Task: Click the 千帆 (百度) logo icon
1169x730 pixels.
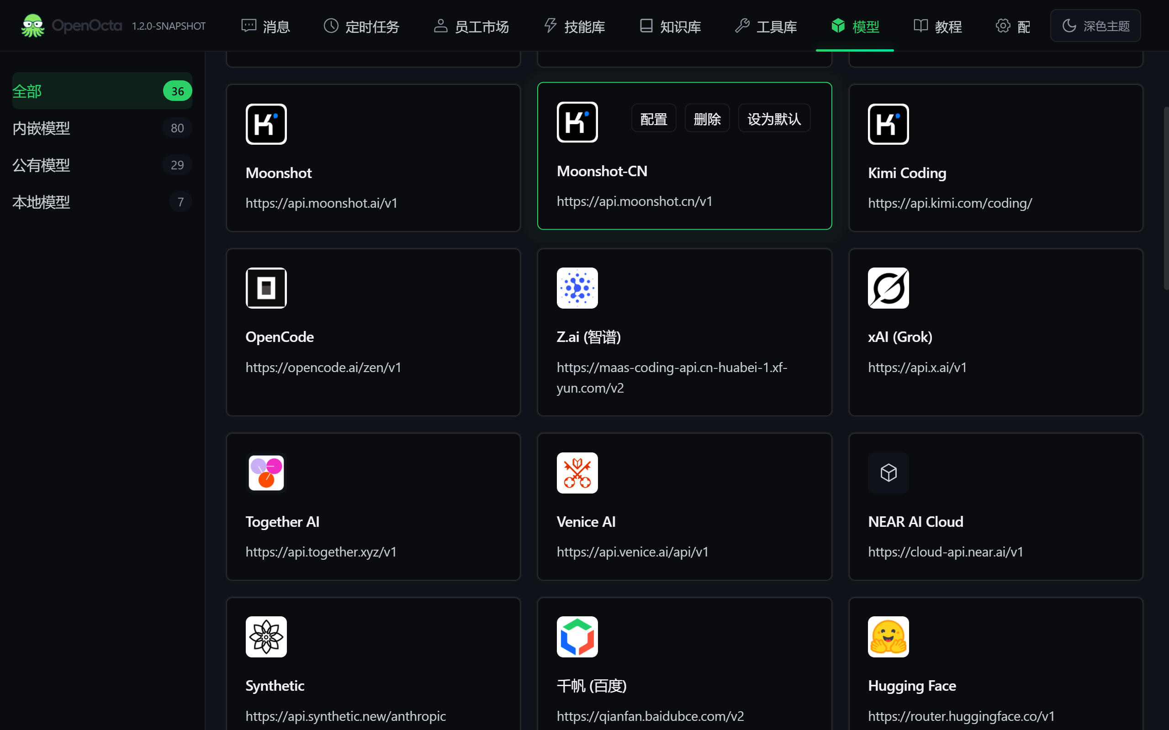Action: [x=577, y=637]
